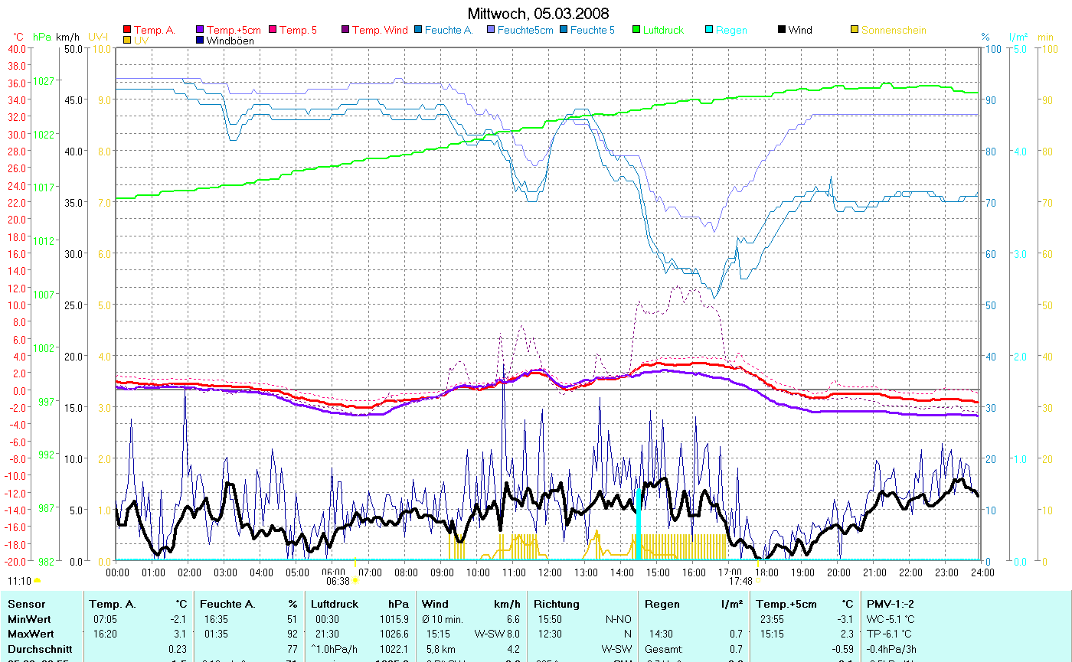Click the yellow UV legend square
This screenshot has width=1072, height=662.
coord(127,41)
